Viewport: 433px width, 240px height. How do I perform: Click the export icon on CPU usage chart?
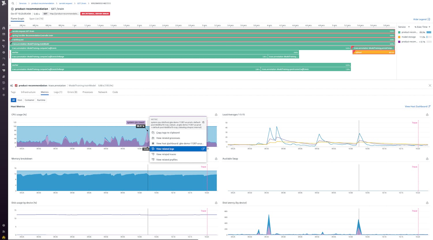pyautogui.click(x=216, y=114)
